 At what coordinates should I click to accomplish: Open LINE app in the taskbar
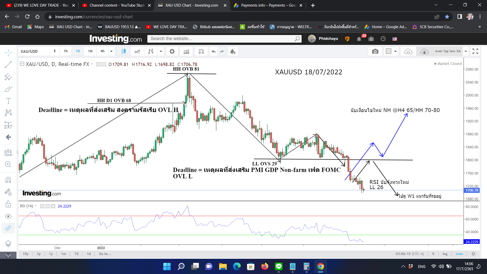[279, 266]
